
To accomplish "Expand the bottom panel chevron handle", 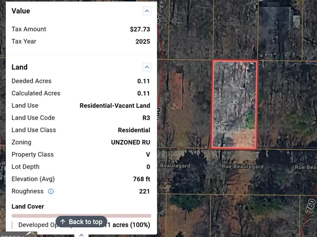I will (81, 235).
